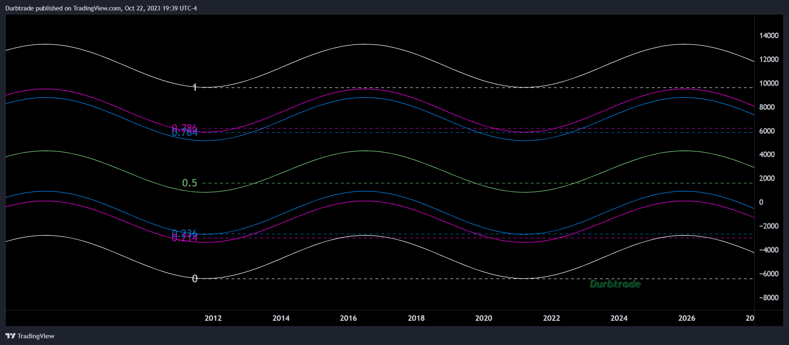The width and height of the screenshot is (789, 345).
Task: Click the Durbtrade published header text
Action: tap(101, 8)
